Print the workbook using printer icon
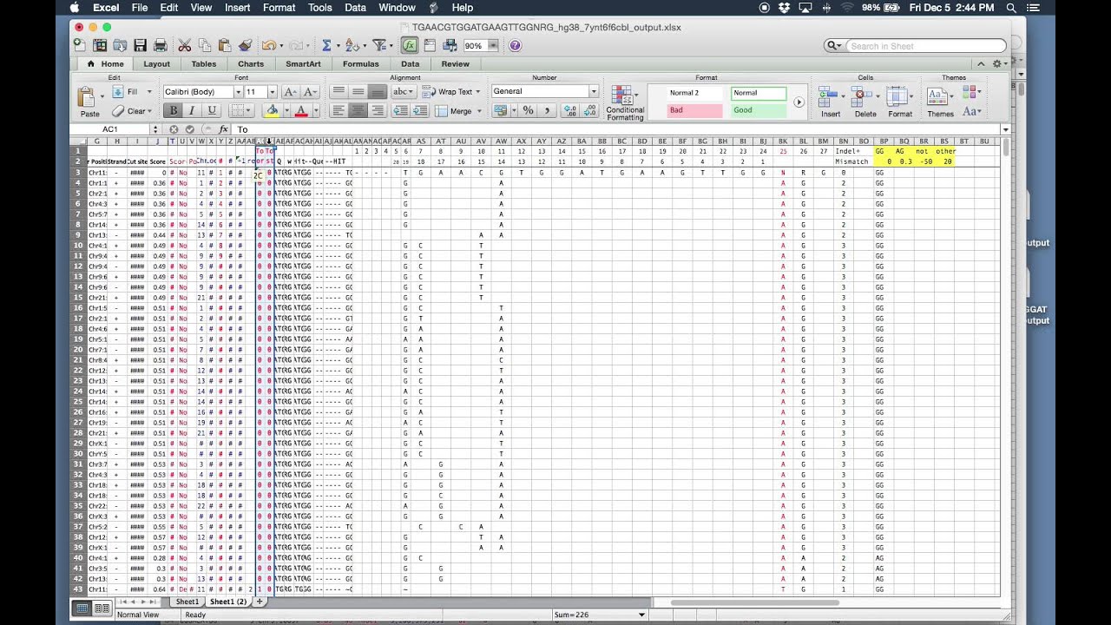This screenshot has height=625, width=1111. (x=160, y=45)
